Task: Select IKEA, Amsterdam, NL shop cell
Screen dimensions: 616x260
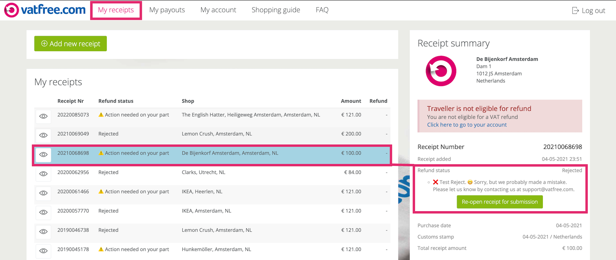Action: (x=207, y=211)
